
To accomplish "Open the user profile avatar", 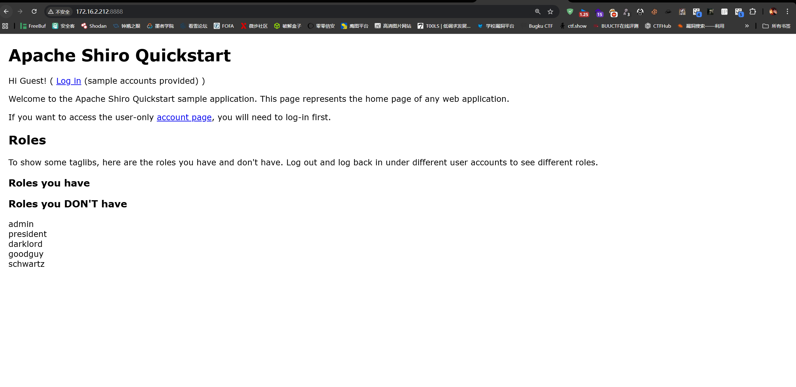I will tap(773, 12).
